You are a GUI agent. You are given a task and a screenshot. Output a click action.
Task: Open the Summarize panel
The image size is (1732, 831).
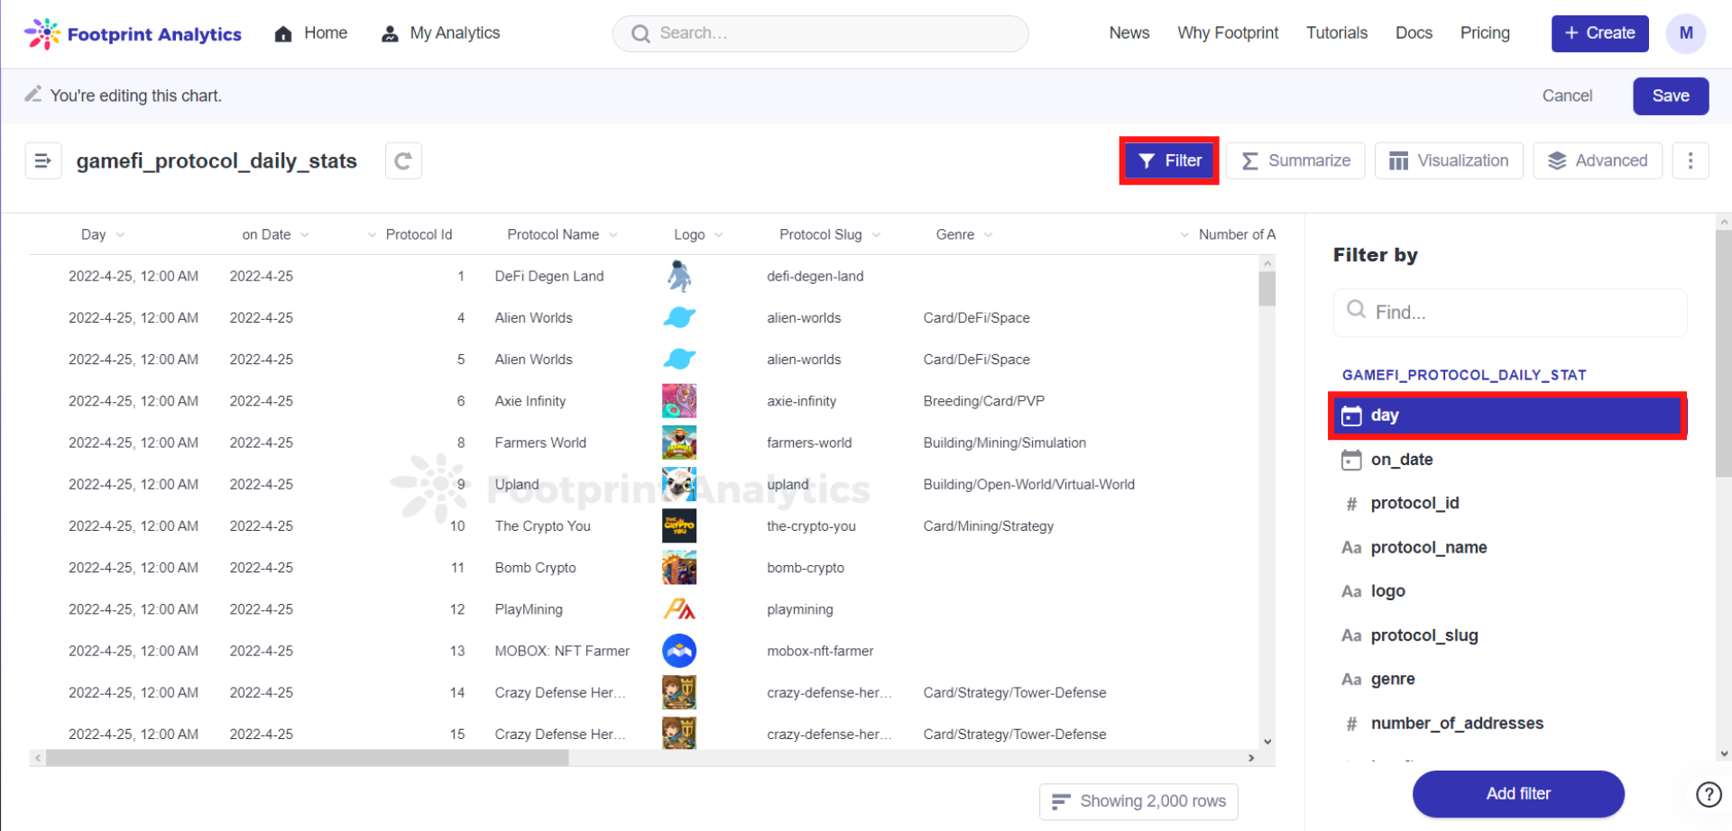click(x=1295, y=160)
